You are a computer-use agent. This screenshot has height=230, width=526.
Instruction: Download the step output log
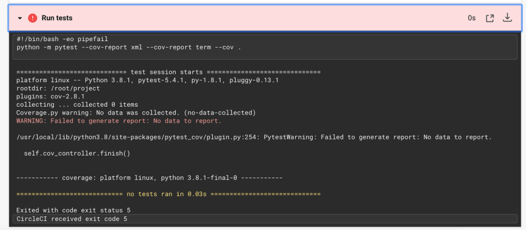click(507, 18)
